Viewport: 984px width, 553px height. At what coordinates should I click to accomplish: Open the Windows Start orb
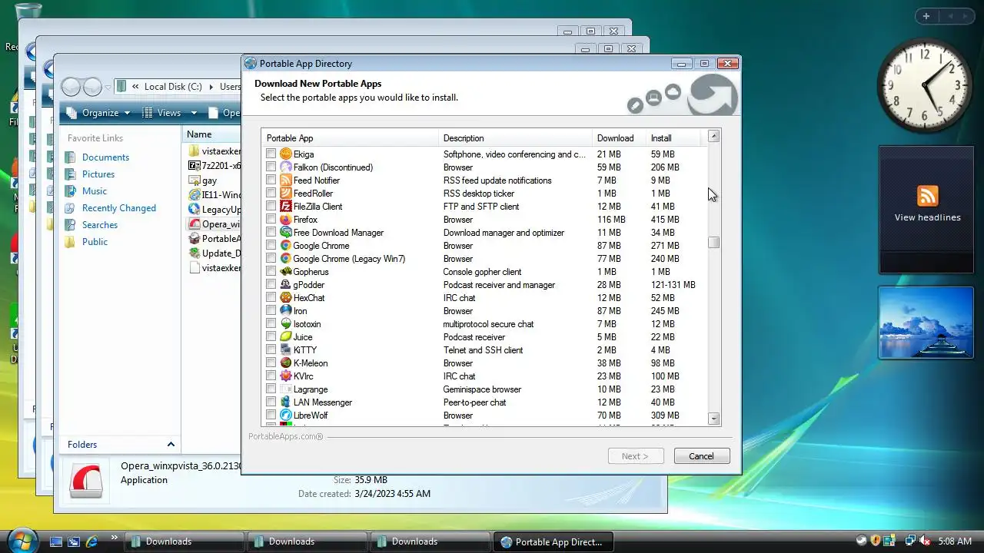[x=22, y=540]
